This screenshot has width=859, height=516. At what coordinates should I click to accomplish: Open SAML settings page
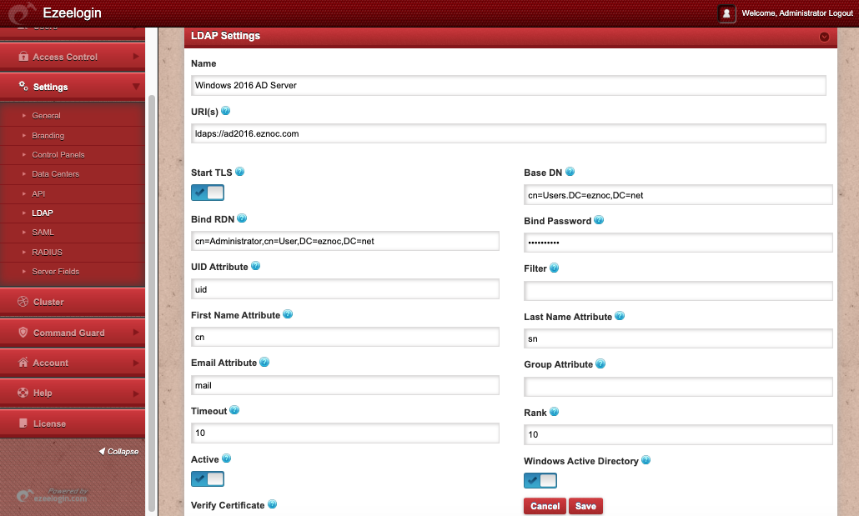[43, 233]
